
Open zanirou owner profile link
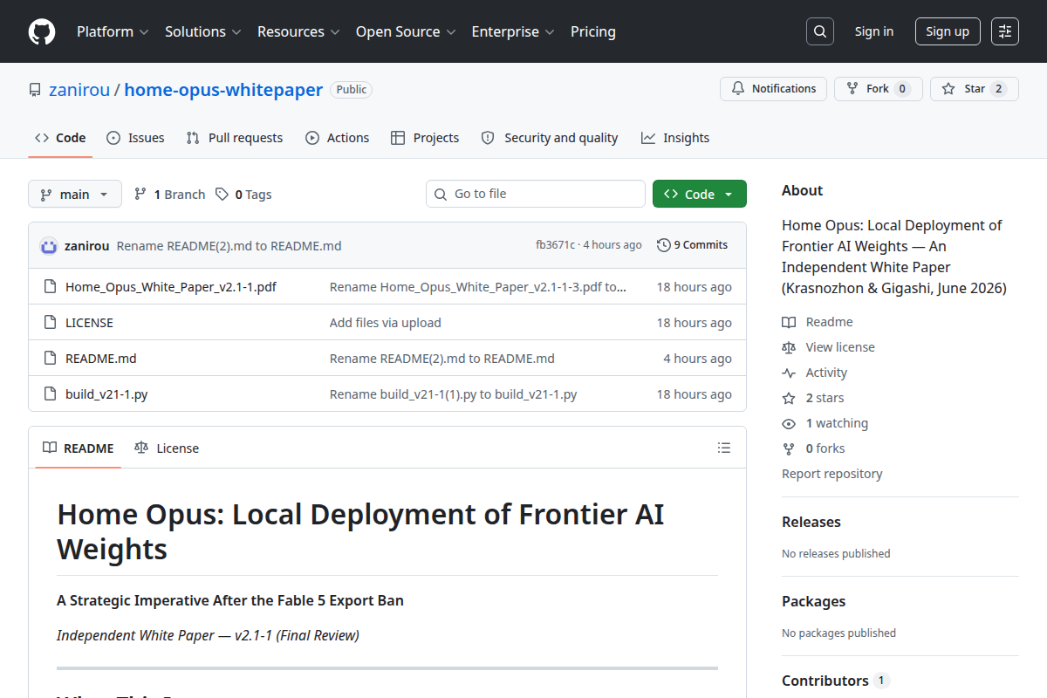(x=79, y=90)
